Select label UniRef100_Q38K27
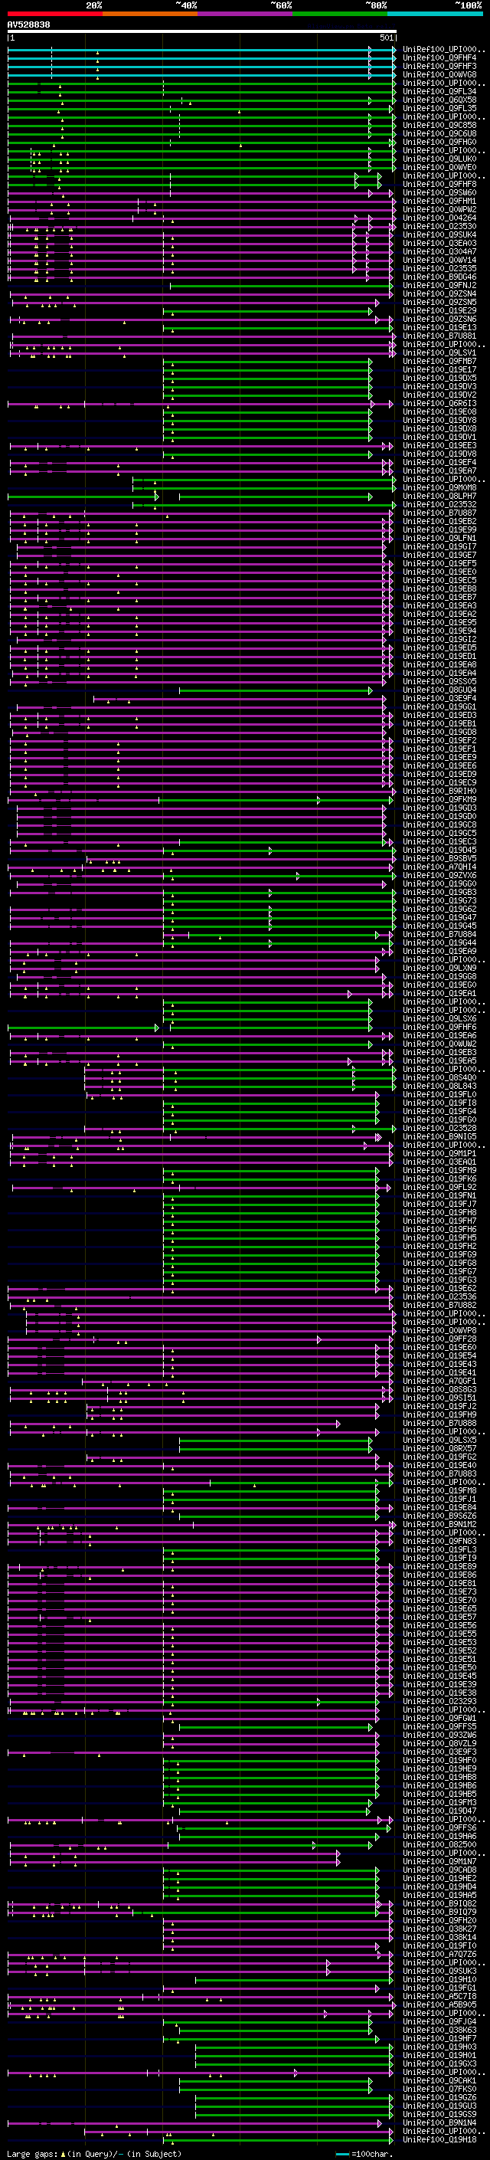Screen dimensions: 490x2160 tap(439, 1929)
